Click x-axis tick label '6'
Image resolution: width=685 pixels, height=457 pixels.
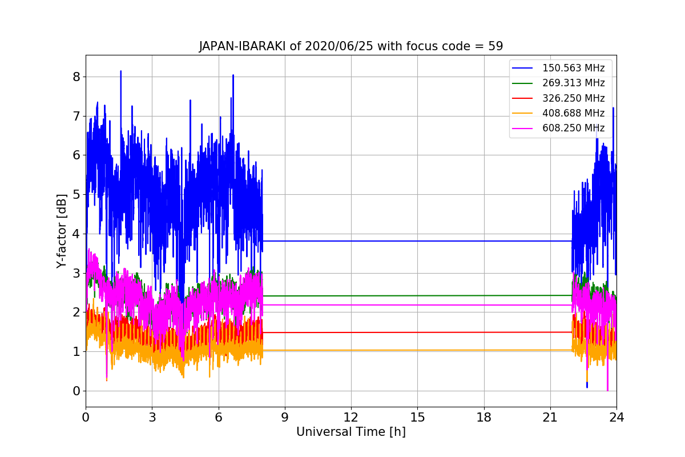(x=218, y=418)
